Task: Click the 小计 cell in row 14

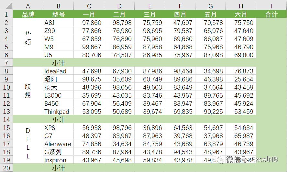Action: click(58, 119)
